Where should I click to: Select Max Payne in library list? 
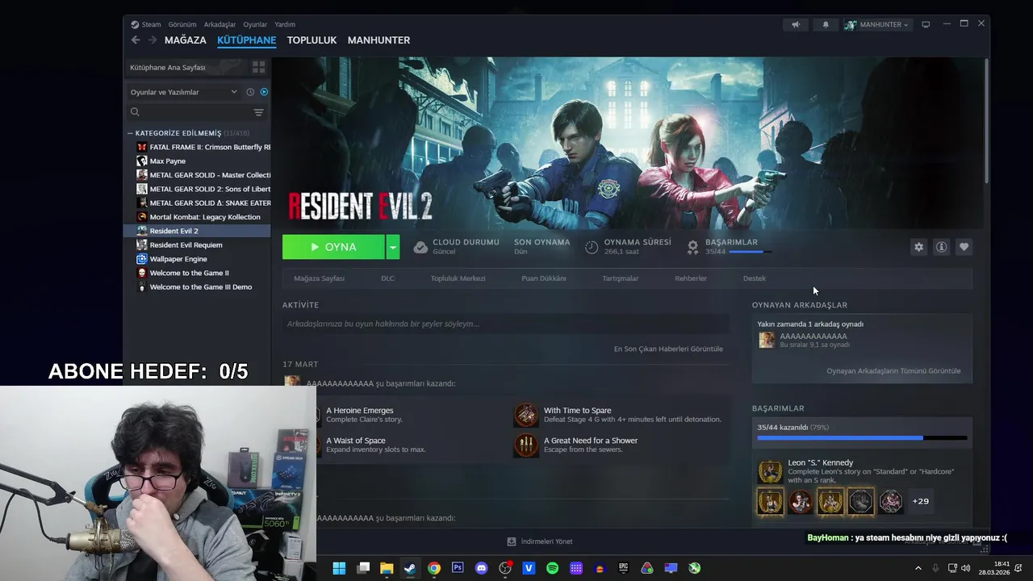pyautogui.click(x=167, y=161)
